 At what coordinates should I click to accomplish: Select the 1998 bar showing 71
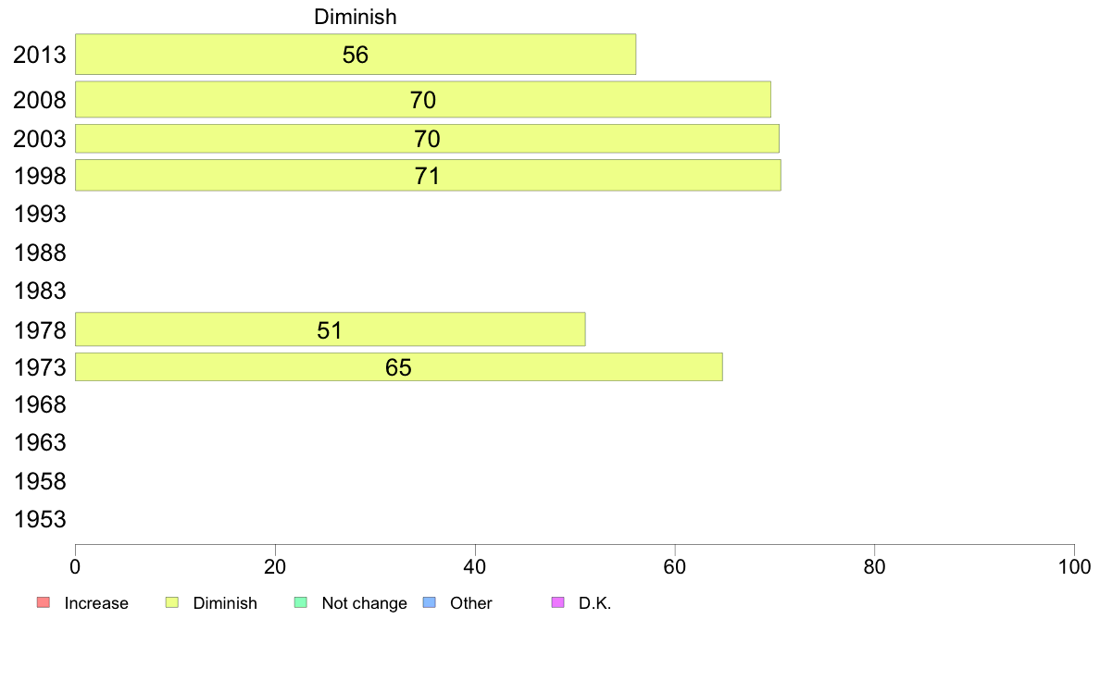point(427,176)
